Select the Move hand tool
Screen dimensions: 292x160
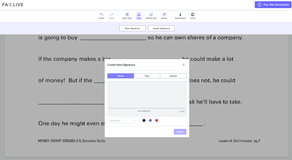click(x=164, y=16)
